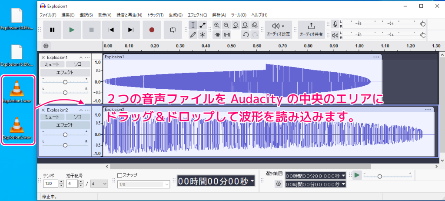Click the Zoom toggle icon

[x=255, y=25]
